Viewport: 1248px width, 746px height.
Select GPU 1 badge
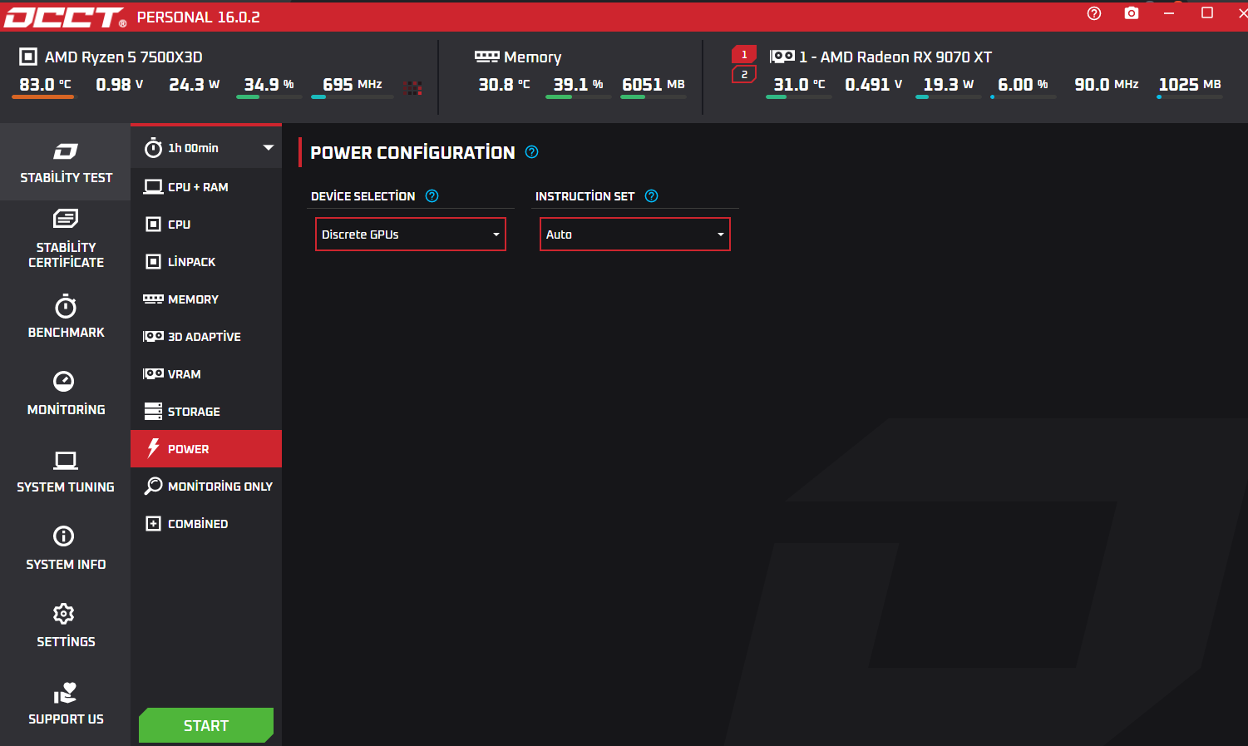[744, 54]
